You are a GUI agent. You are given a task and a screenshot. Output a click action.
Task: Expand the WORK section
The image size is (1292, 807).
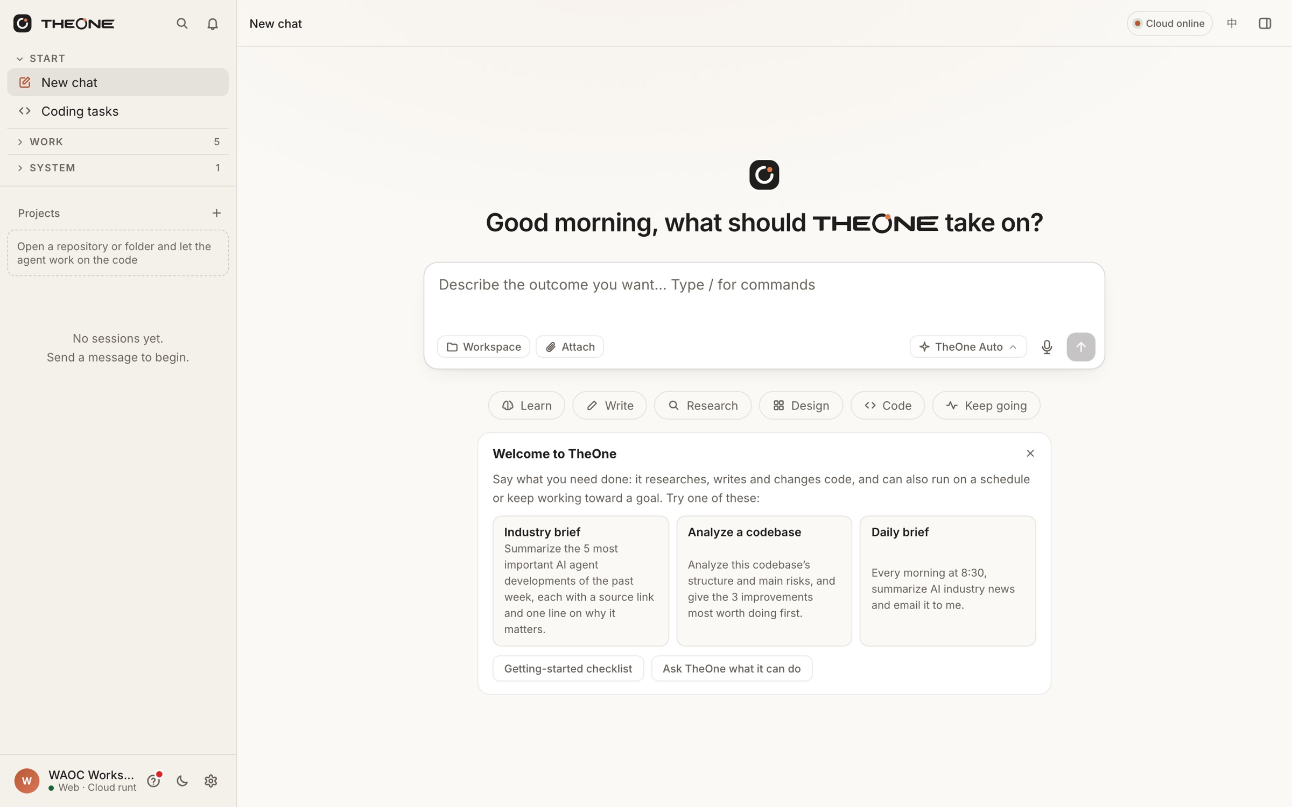pyautogui.click(x=117, y=141)
